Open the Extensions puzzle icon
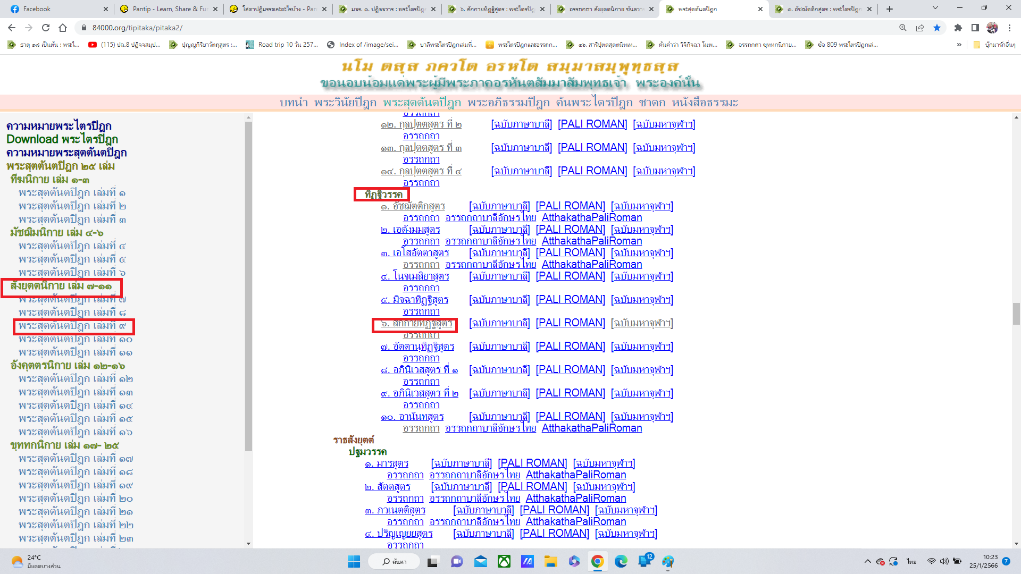Viewport: 1021px width, 574px height. [x=958, y=28]
